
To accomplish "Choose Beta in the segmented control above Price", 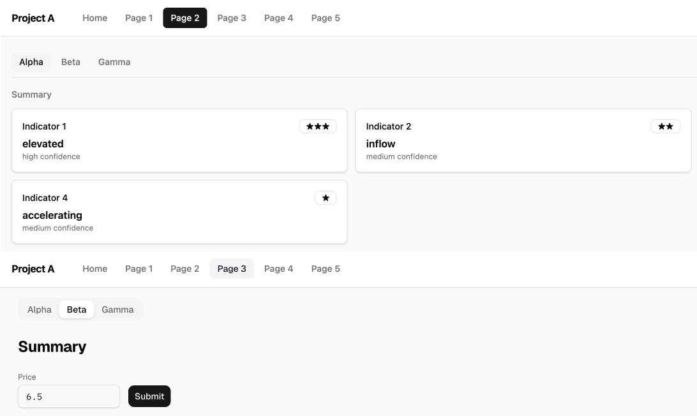I will click(x=77, y=309).
